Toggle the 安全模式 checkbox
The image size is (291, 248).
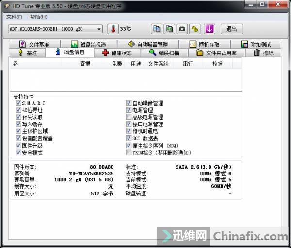[x=18, y=152]
